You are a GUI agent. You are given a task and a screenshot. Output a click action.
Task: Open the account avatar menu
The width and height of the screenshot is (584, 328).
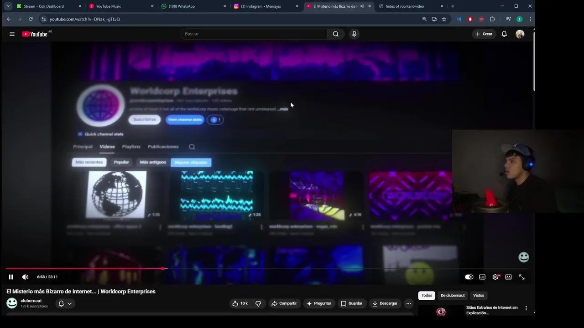coord(520,34)
